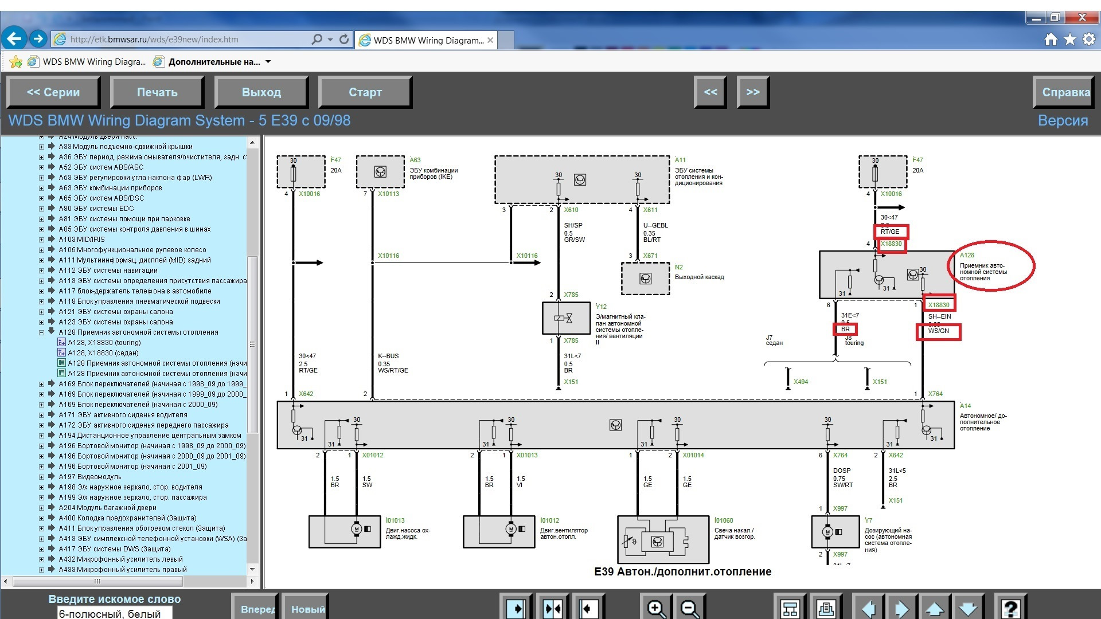
Task: Open connector view A128, X18830 (touring)
Action: [x=104, y=343]
